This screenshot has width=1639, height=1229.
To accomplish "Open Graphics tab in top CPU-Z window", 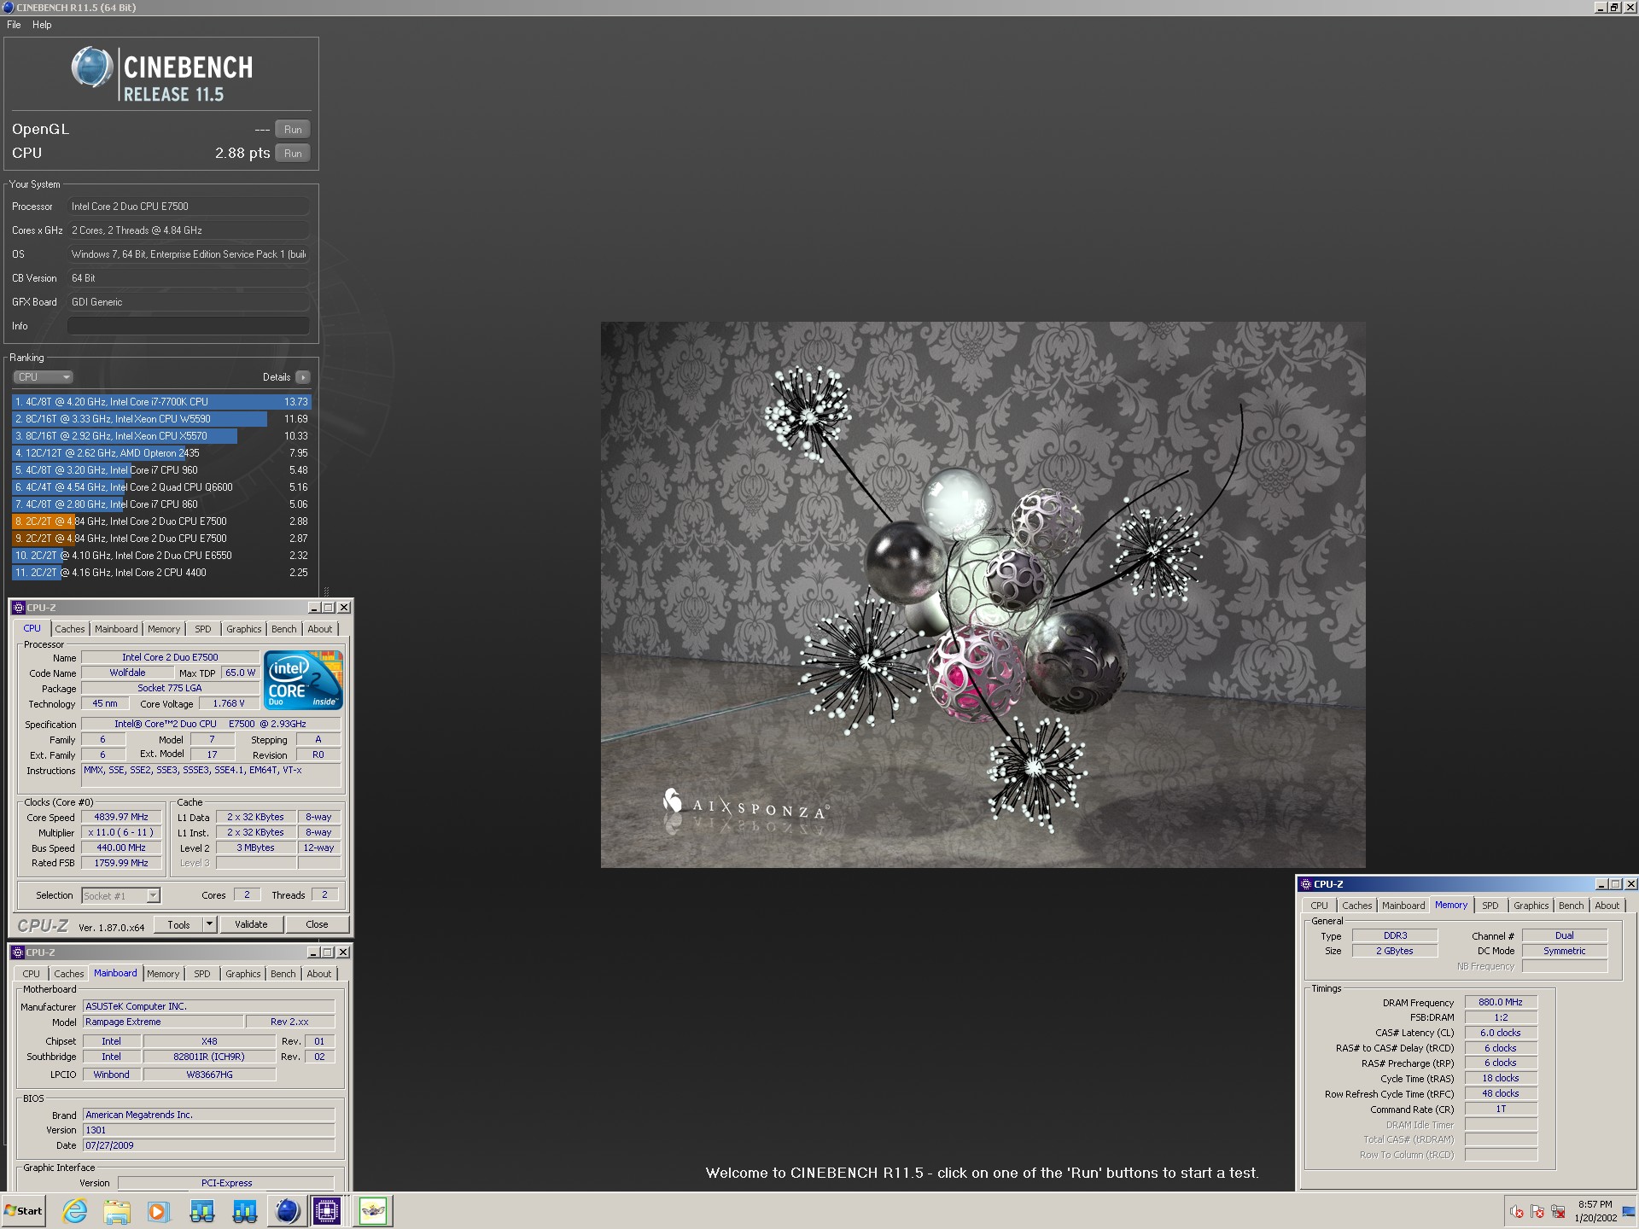I will (244, 629).
